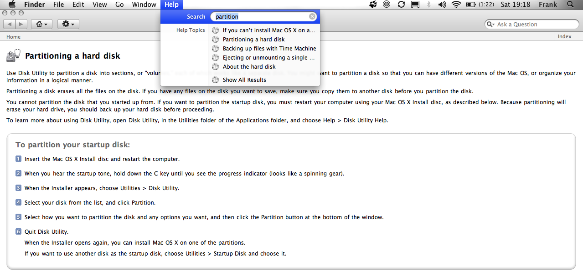583x276 pixels.
Task: Click step 2 text about the startup tone
Action: 184,174
